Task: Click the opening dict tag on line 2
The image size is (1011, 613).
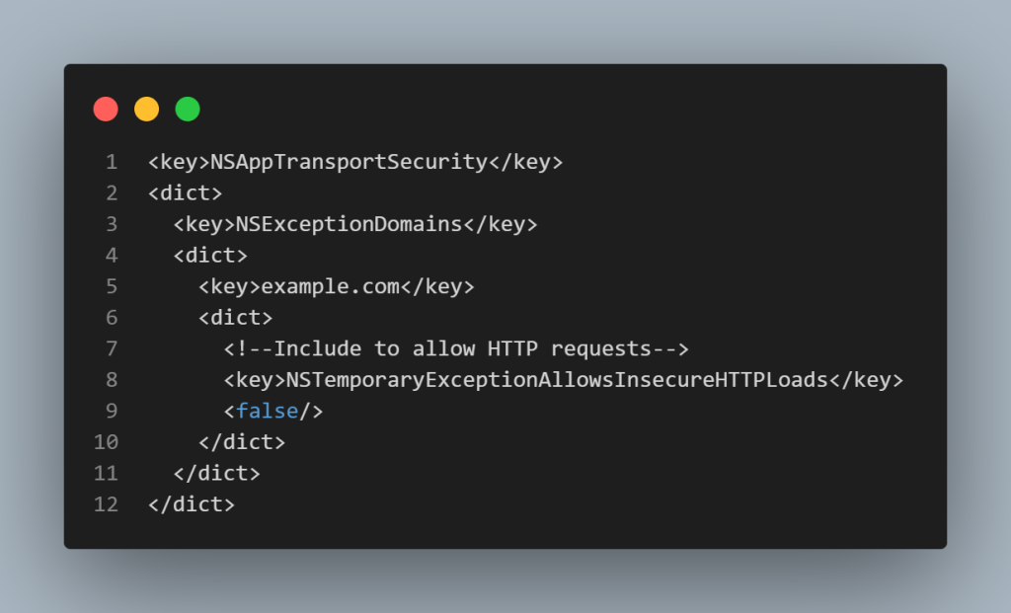Action: coord(185,192)
